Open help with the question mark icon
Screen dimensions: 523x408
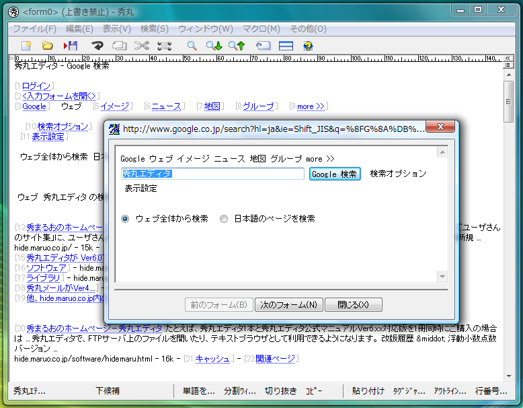click(x=308, y=45)
